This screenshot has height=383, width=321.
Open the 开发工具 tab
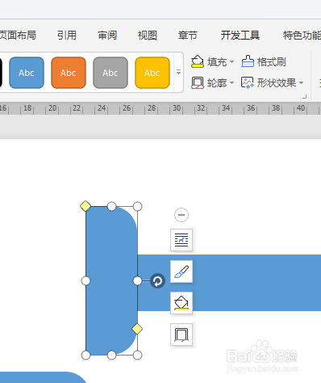(240, 36)
